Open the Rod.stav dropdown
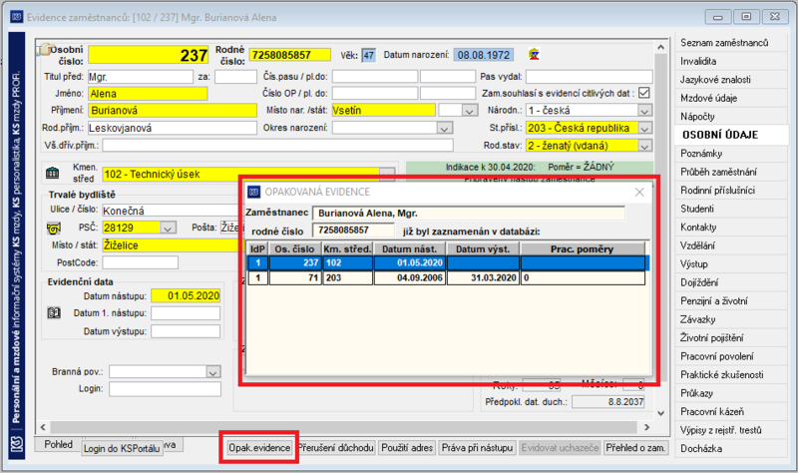Screen dimensions: 798x473 click(x=644, y=146)
